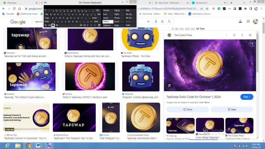265x149 pixels.
Task: Open Okay.ng related image in preview panel
Action: pyautogui.click(x=180, y=126)
